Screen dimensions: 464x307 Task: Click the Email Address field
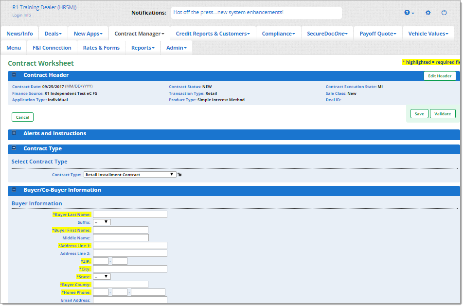[130, 300]
